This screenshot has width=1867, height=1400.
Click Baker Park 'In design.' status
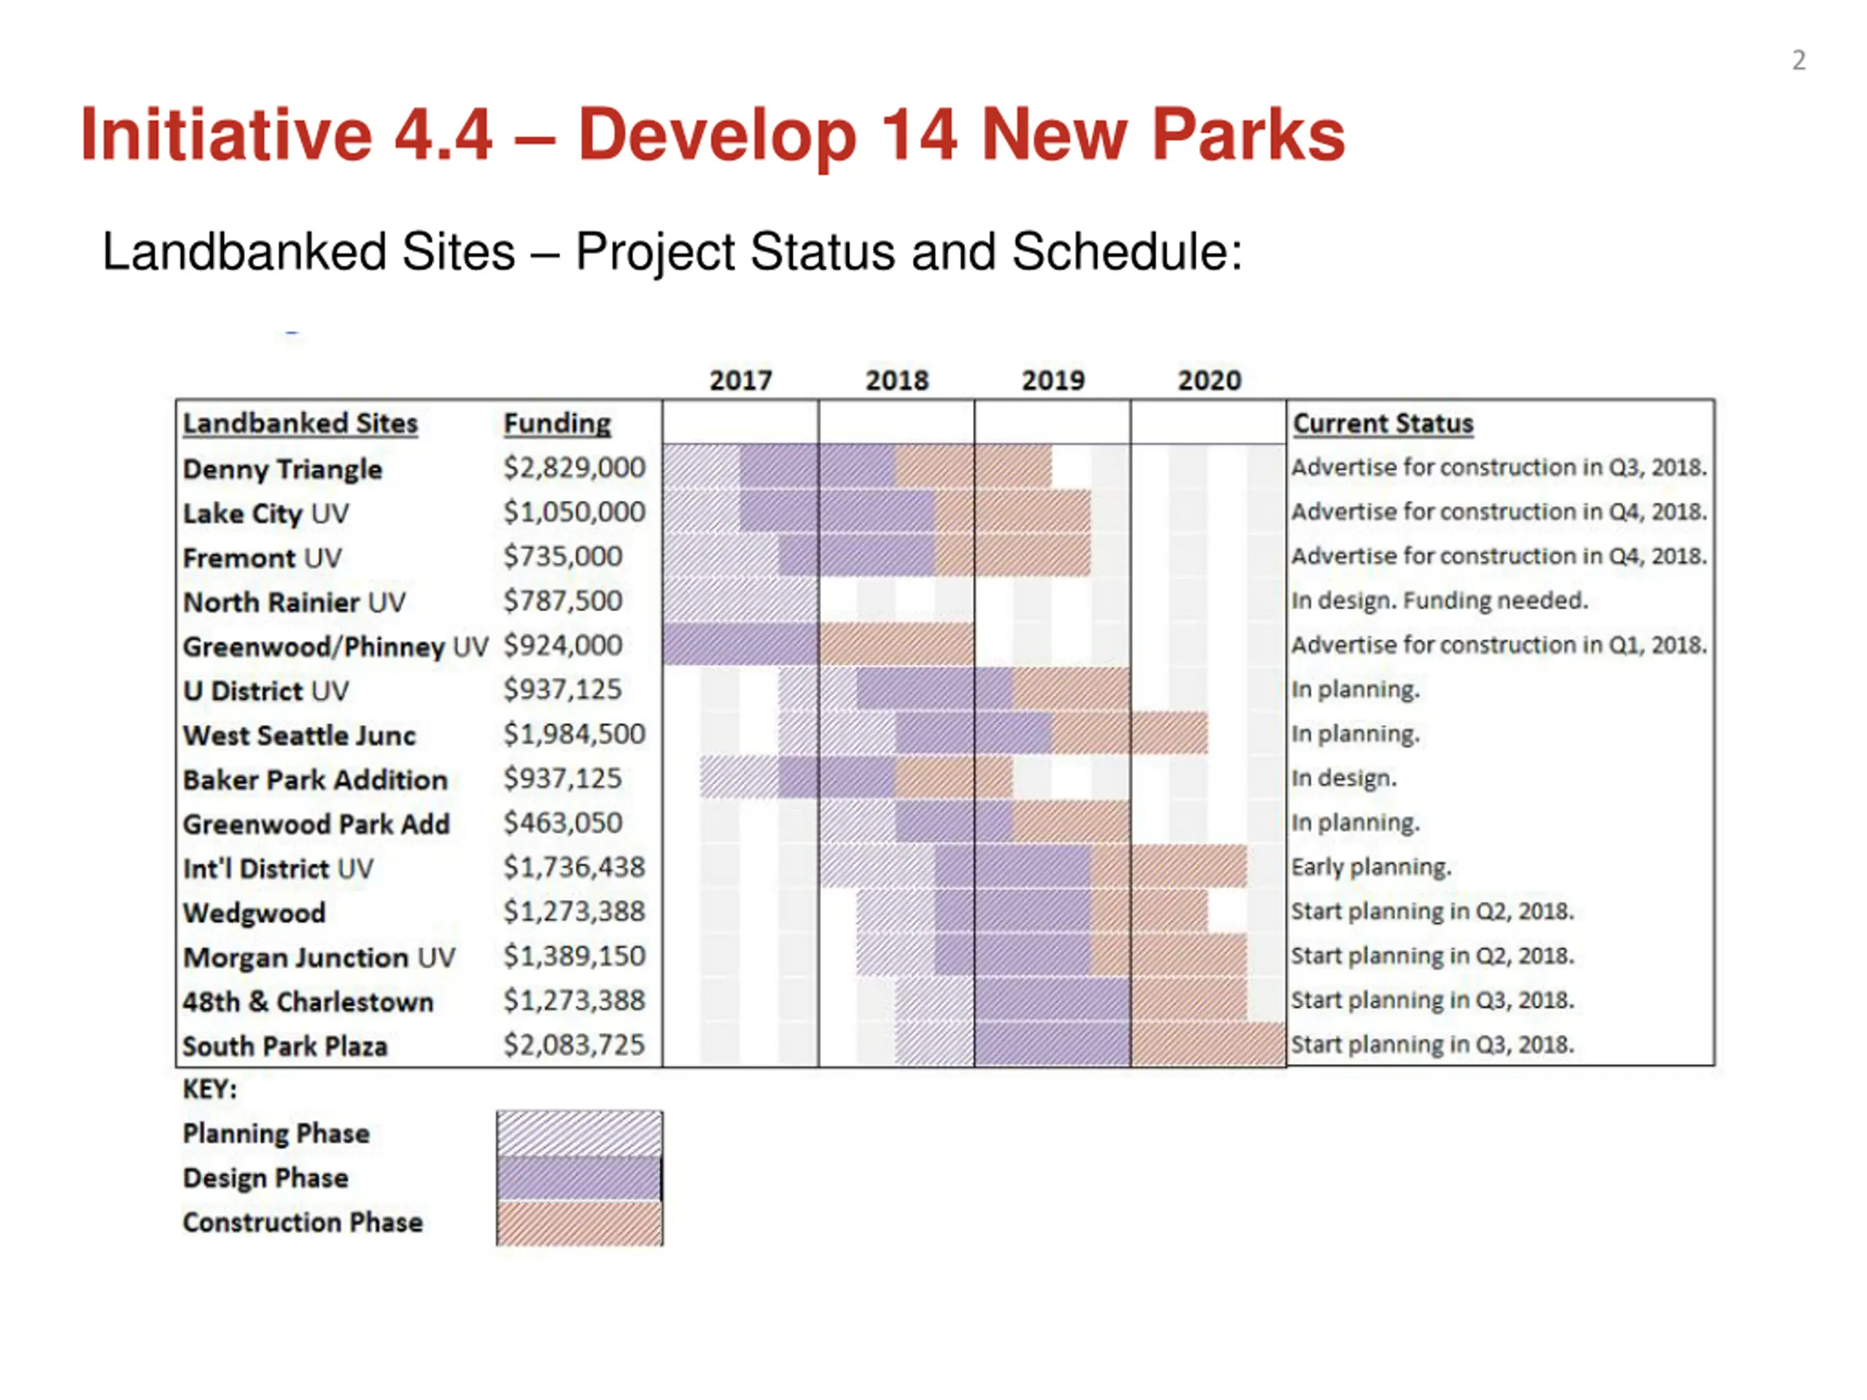coord(1343,778)
